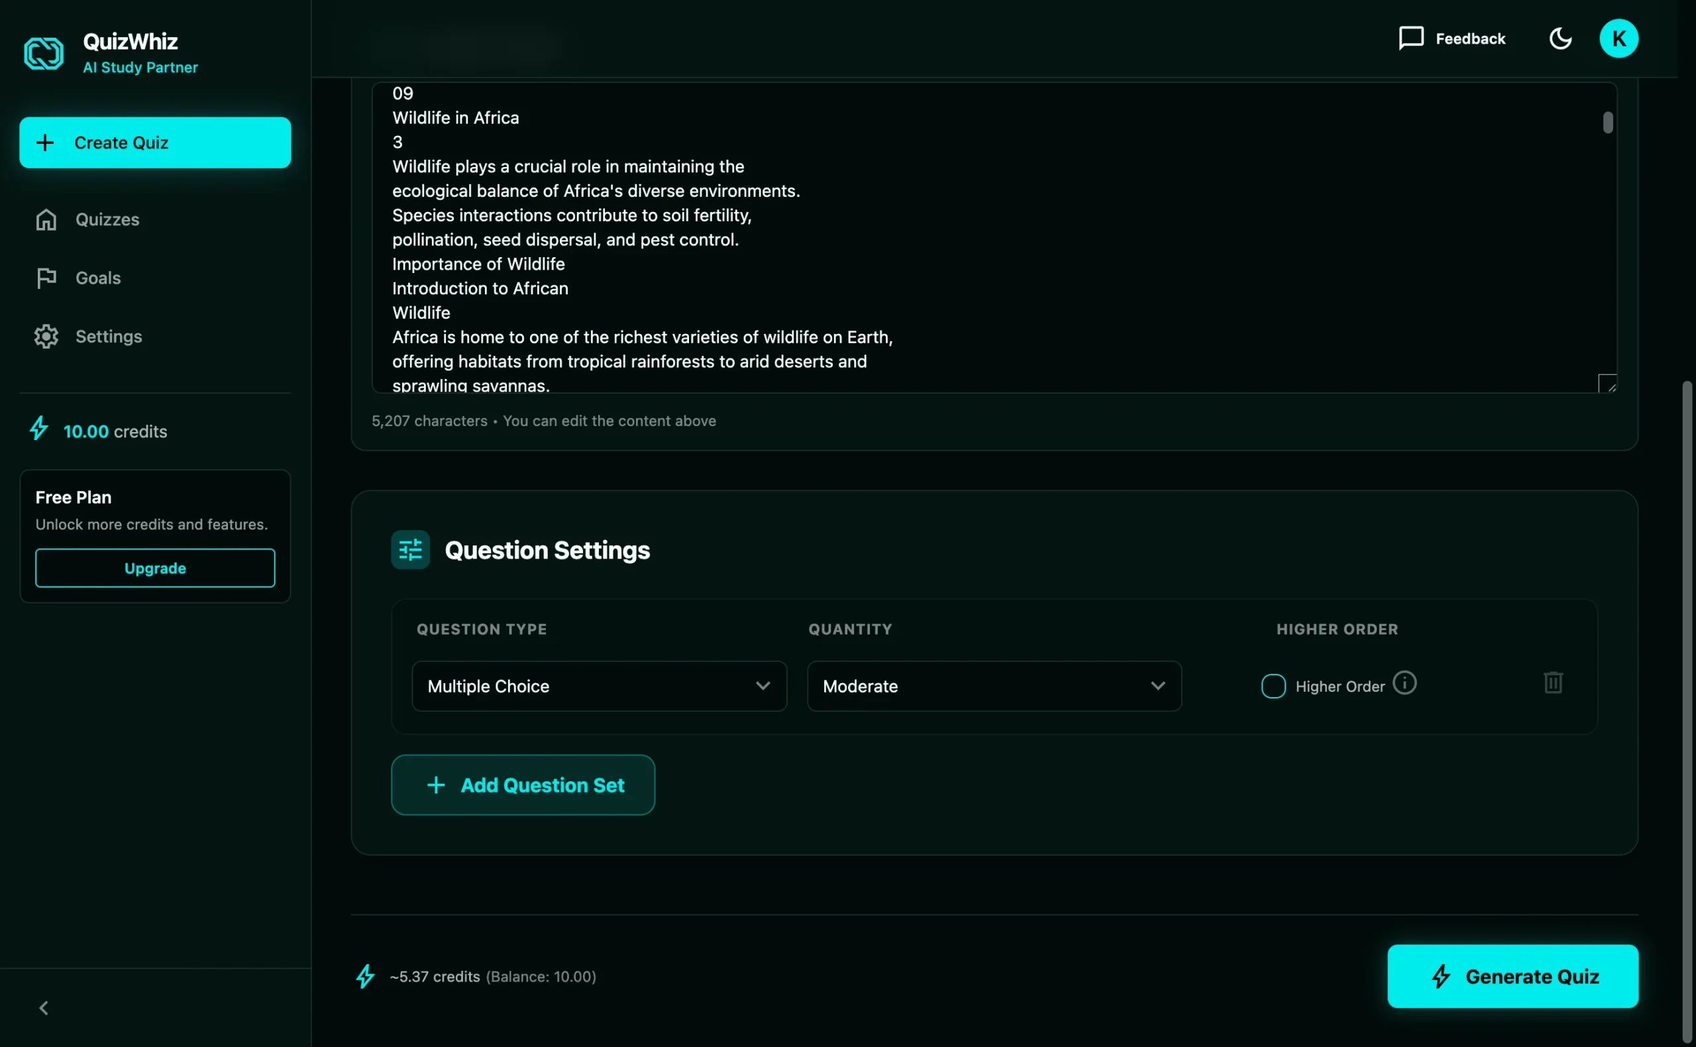Image resolution: width=1696 pixels, height=1047 pixels.
Task: Click the Goals flag icon
Action: pos(46,278)
